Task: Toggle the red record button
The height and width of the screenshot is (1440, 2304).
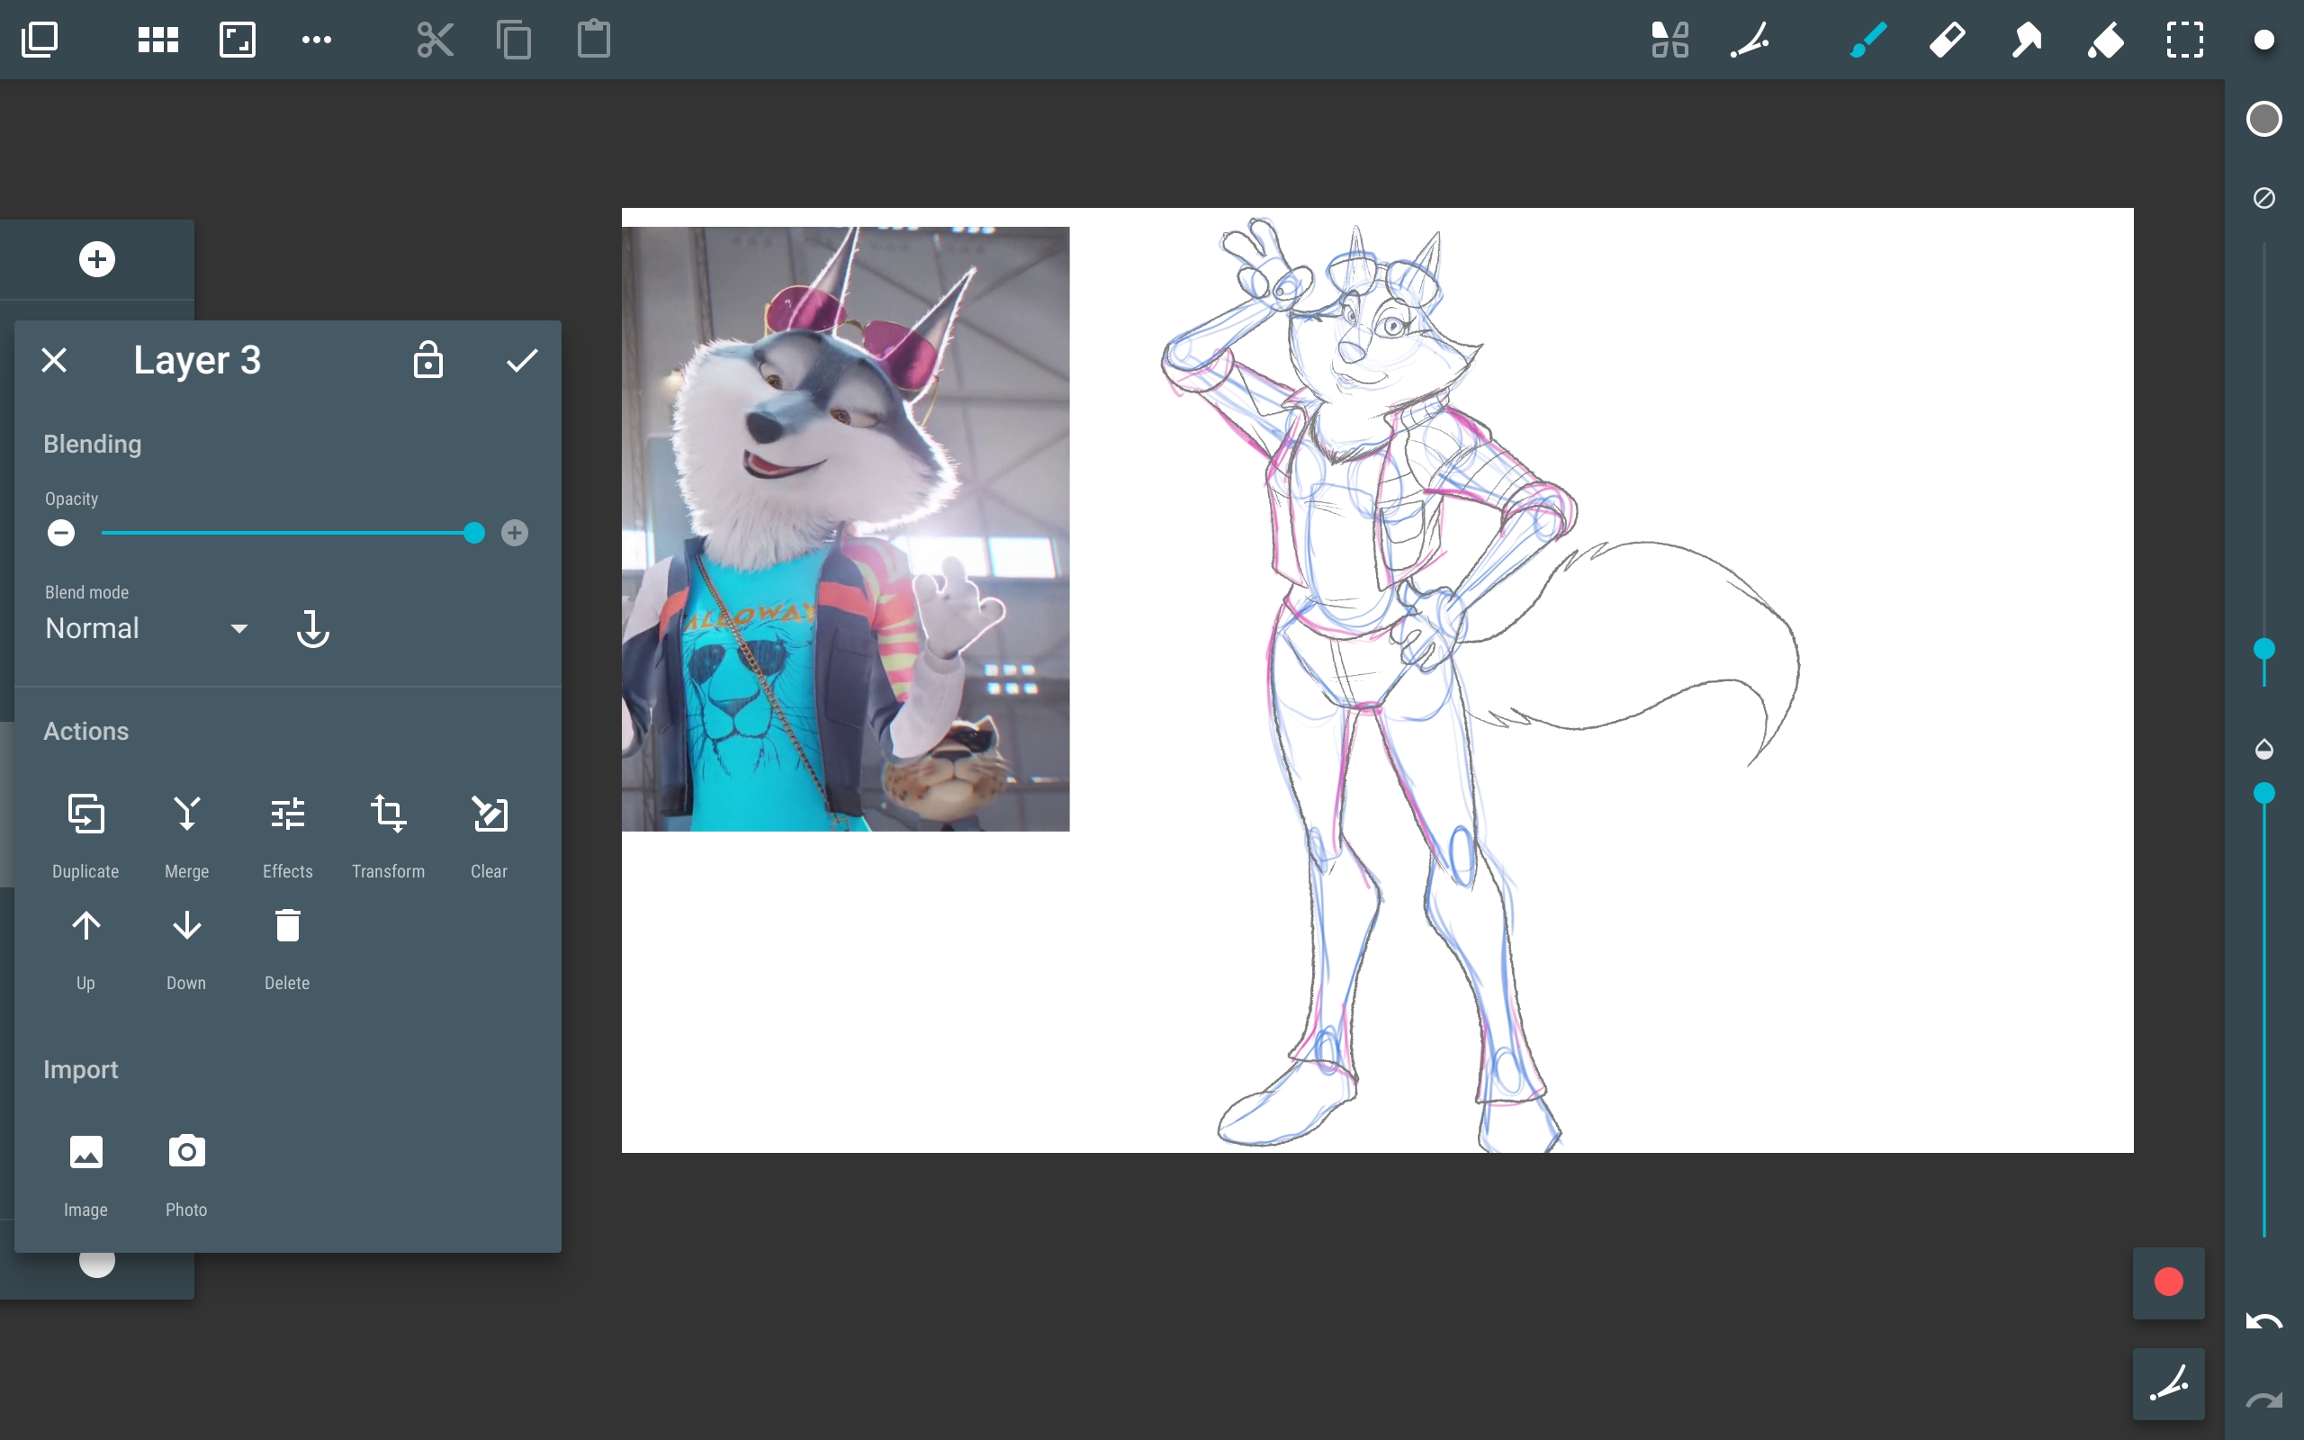Action: coord(2168,1282)
